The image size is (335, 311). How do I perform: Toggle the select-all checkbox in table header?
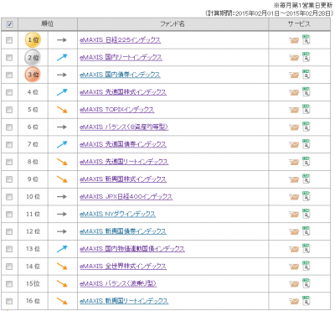pos(9,24)
